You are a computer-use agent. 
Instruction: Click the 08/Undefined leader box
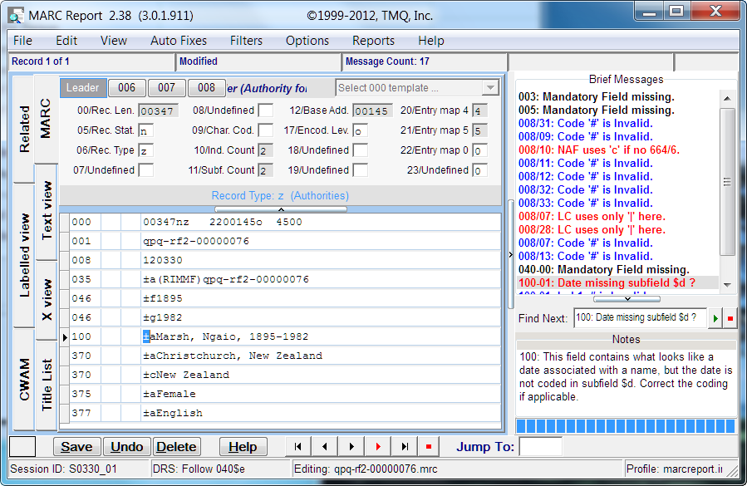[x=266, y=110]
